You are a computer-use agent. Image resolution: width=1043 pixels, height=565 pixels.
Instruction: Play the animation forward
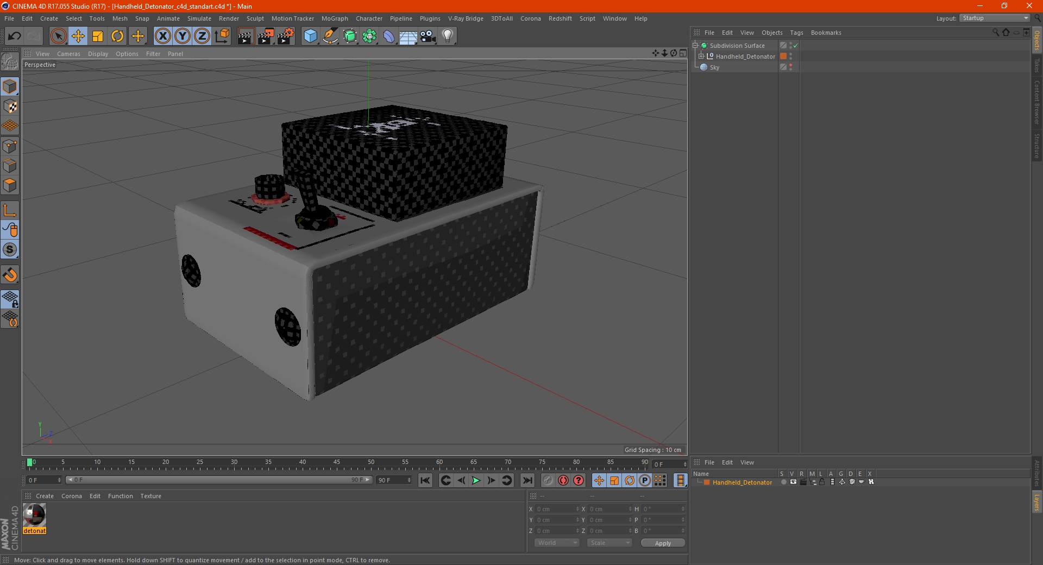coord(476,480)
